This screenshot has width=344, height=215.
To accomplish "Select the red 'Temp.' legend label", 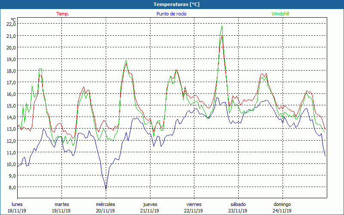I will coord(63,14).
